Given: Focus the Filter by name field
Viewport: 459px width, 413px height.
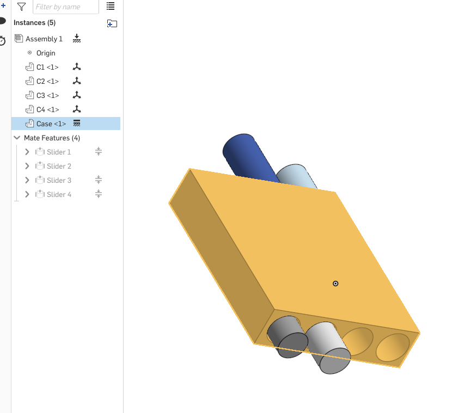Looking at the screenshot, I should [66, 7].
